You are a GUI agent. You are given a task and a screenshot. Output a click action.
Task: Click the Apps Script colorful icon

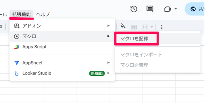coord(17,47)
